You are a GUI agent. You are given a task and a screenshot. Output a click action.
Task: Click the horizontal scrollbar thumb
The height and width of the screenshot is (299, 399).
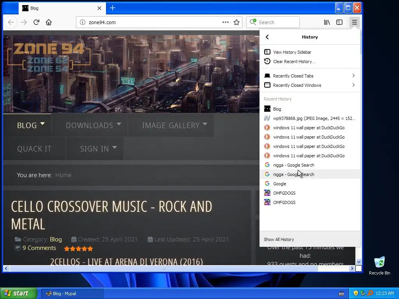pos(164,268)
